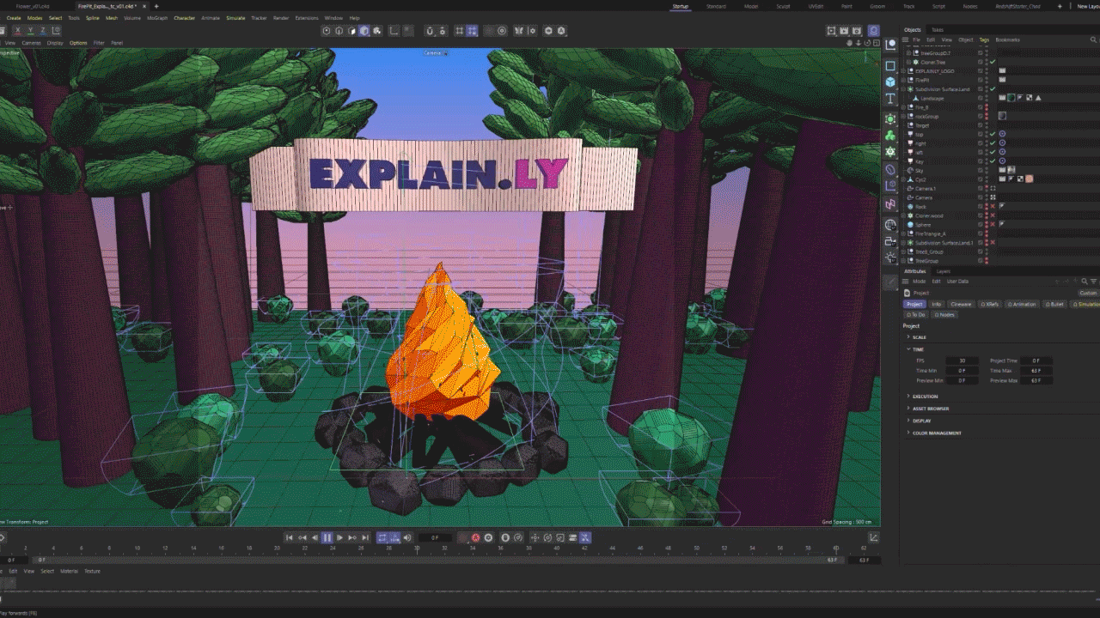
Task: Expand the rockGroup object tree
Action: click(903, 116)
